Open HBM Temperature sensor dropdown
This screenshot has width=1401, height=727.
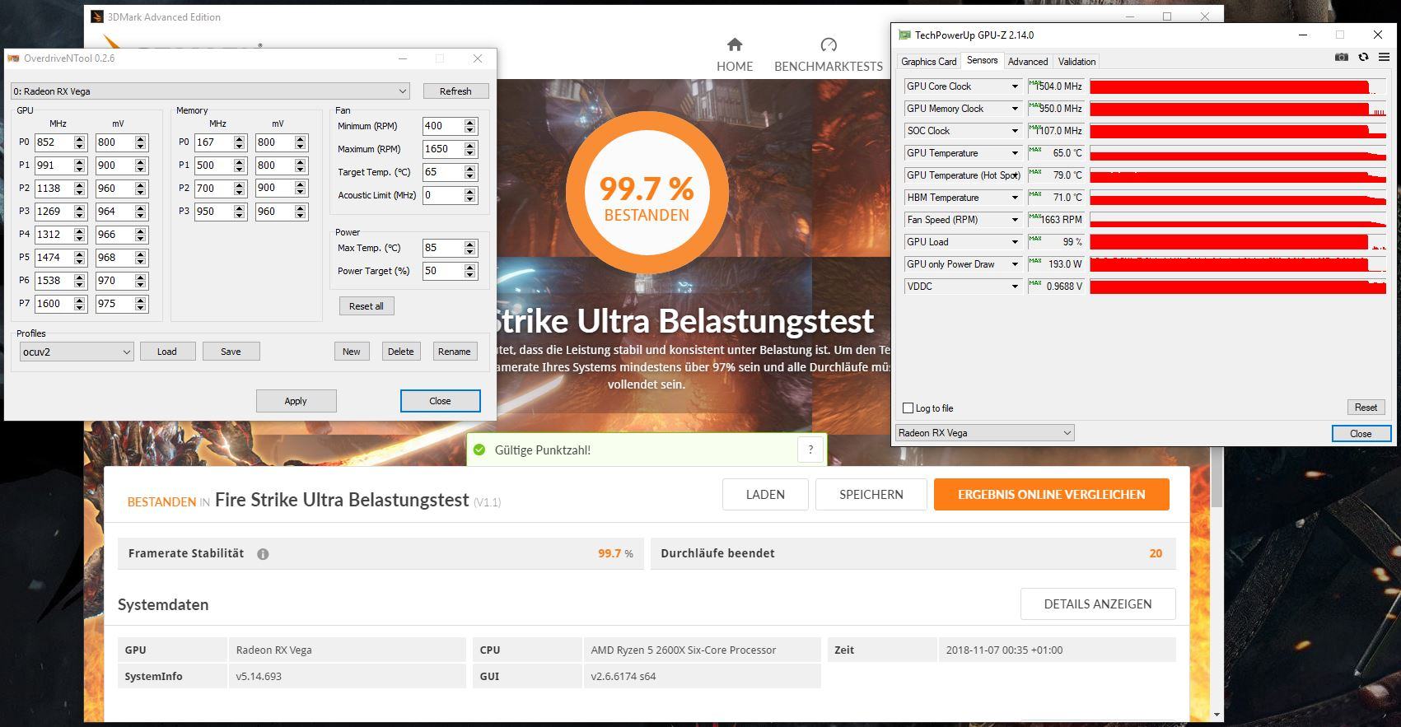click(1015, 198)
